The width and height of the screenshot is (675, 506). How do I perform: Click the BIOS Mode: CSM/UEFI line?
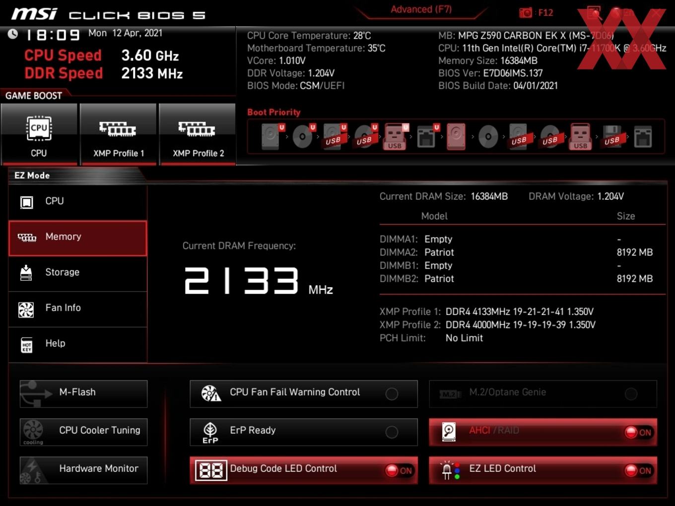[296, 85]
